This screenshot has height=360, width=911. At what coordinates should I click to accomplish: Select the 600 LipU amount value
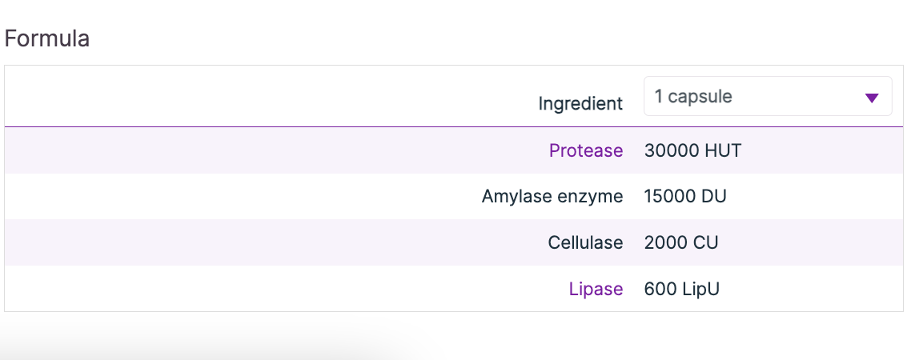tap(681, 289)
